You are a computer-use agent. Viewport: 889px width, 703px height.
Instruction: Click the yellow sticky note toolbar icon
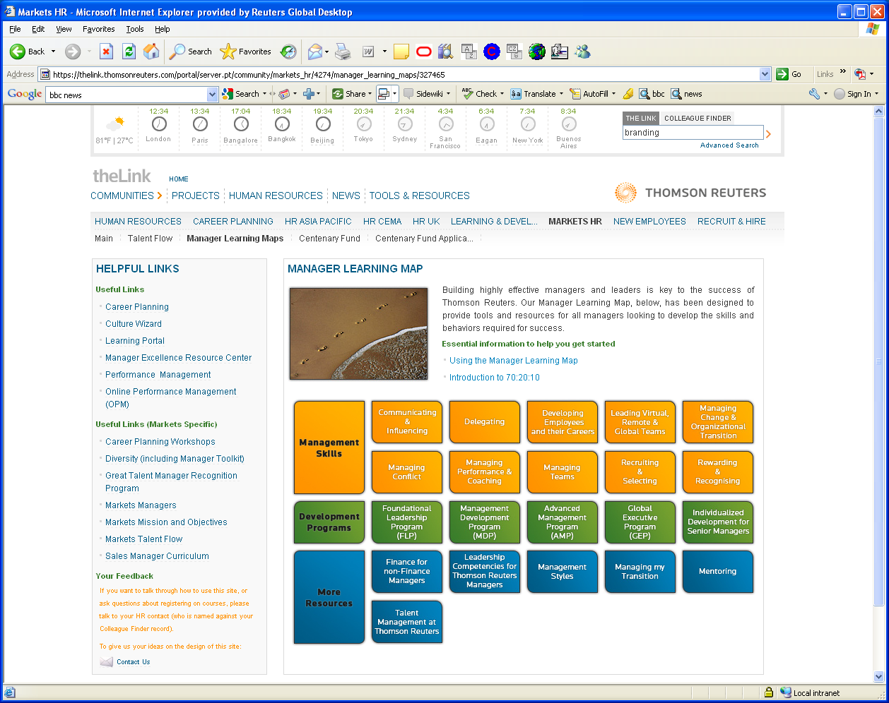(401, 52)
